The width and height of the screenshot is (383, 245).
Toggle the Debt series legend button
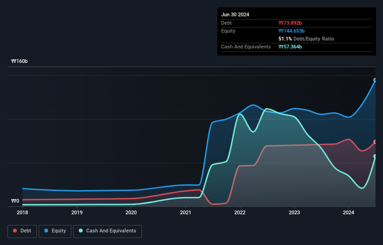tap(22, 231)
